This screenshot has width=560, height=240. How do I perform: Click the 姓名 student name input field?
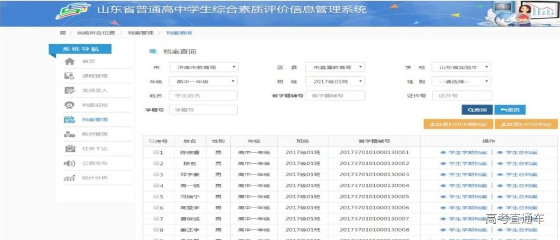(203, 95)
